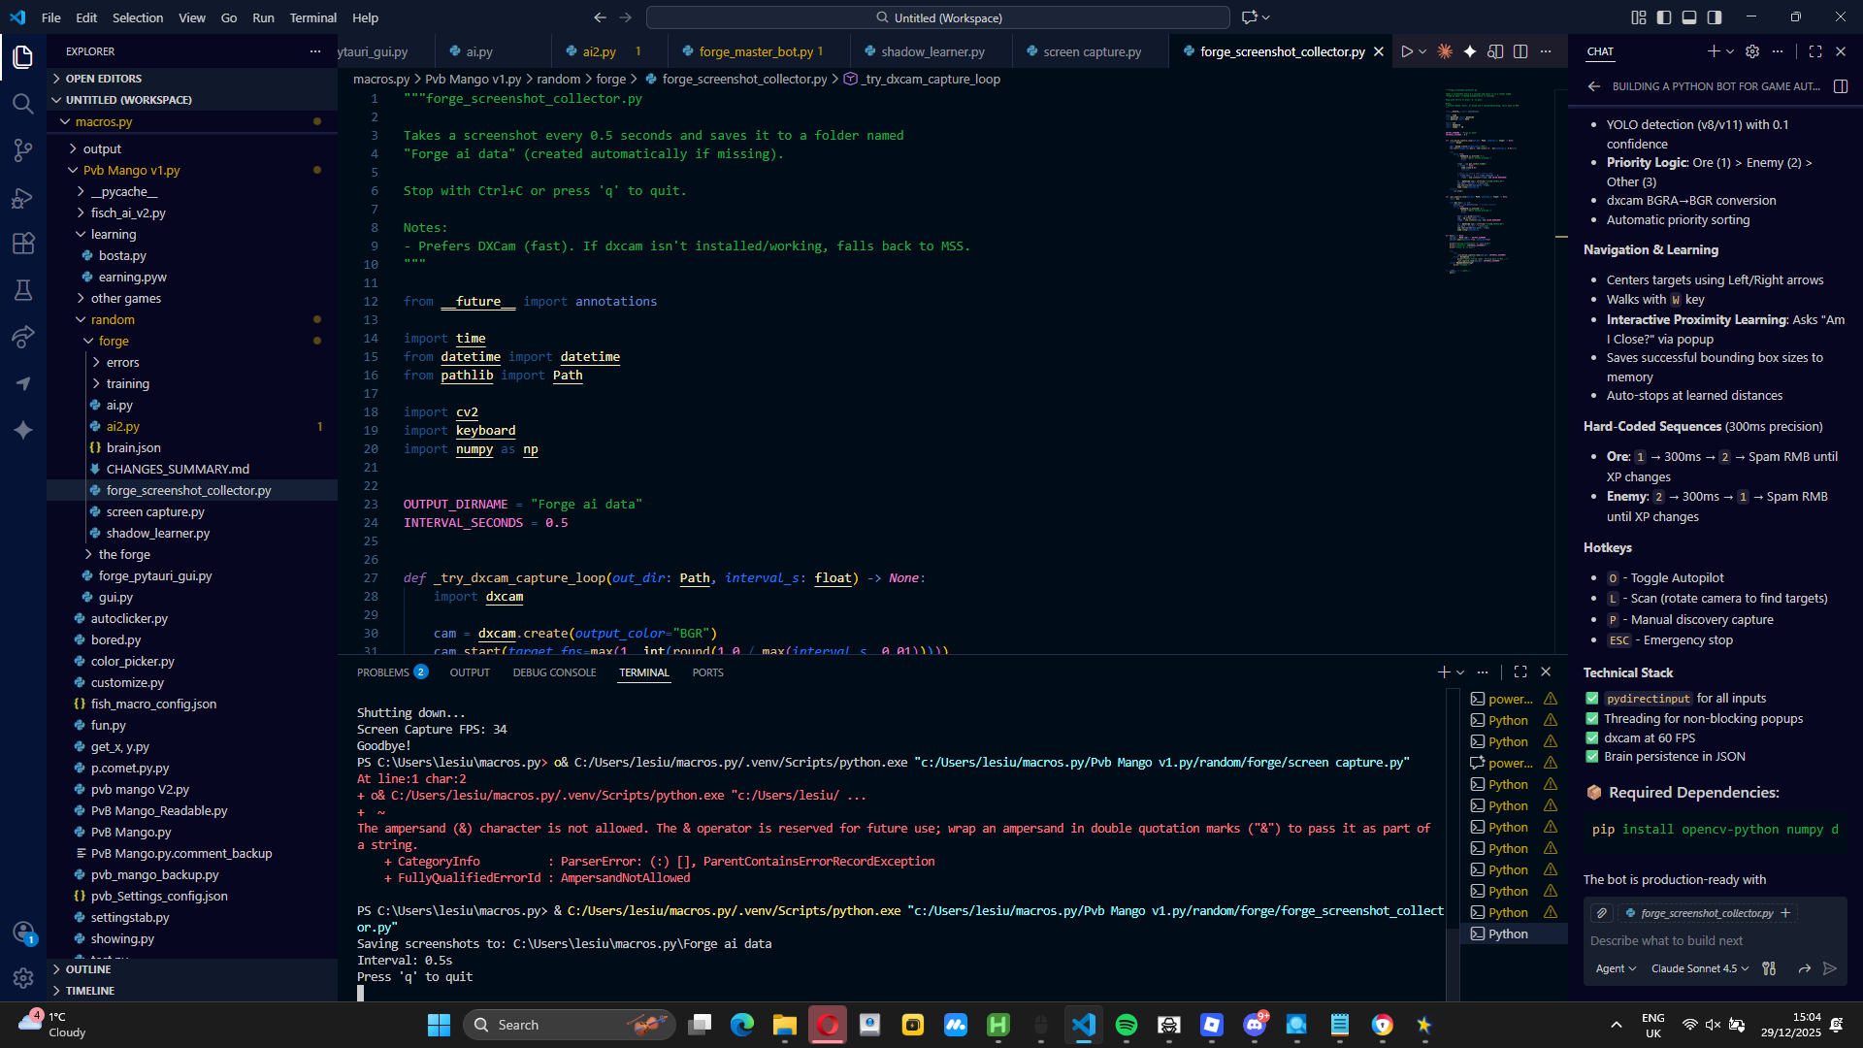
Task: Open the Testing flask view
Action: coord(23,290)
